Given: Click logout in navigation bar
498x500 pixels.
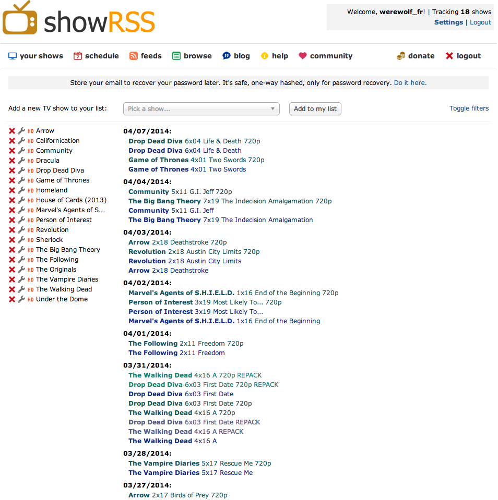Looking at the screenshot, I should click(463, 56).
